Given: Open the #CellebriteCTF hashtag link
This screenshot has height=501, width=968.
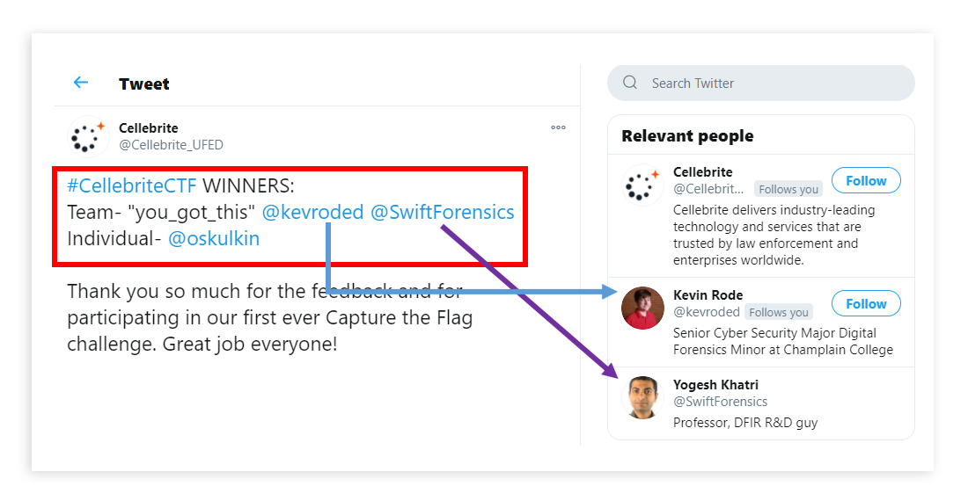Looking at the screenshot, I should [132, 186].
